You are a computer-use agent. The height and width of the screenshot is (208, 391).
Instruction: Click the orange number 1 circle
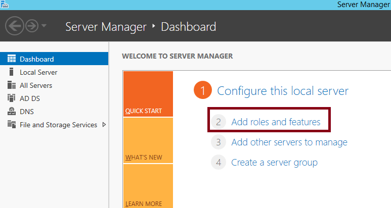[x=202, y=91]
